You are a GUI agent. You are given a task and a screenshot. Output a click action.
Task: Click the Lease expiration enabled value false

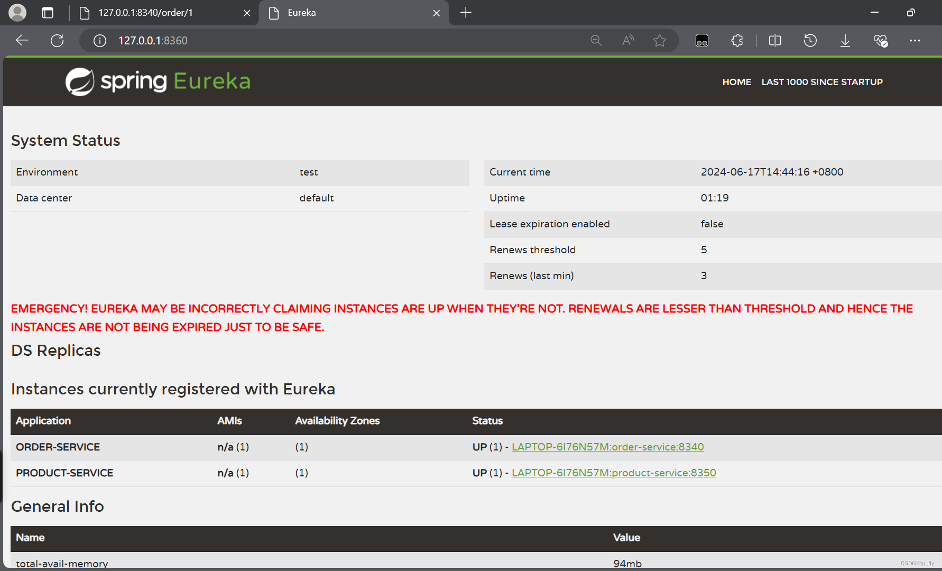pos(712,224)
